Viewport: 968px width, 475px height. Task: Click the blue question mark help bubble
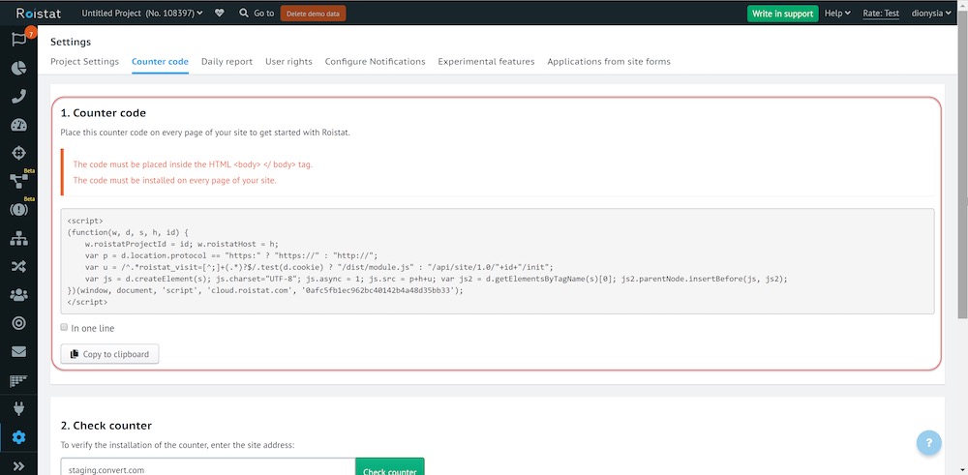coord(929,443)
